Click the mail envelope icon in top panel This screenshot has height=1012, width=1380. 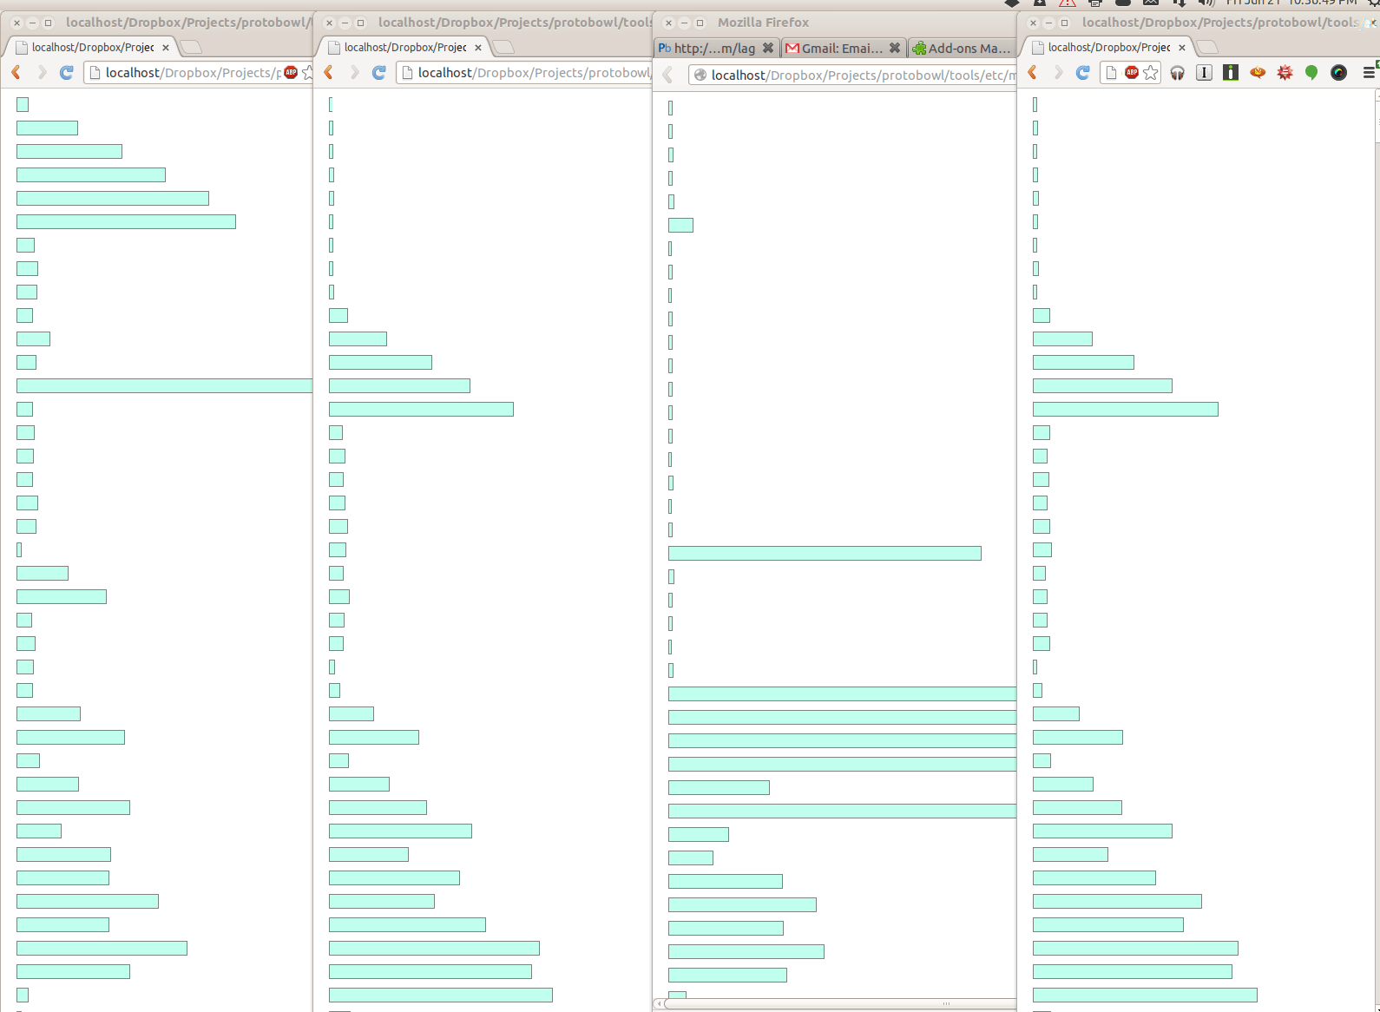[1151, 3]
